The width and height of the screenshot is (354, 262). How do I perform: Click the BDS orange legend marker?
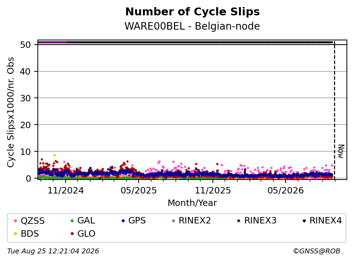16,234
